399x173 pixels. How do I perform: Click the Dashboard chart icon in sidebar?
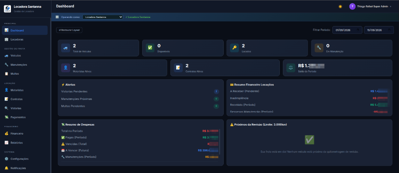coord(6,30)
